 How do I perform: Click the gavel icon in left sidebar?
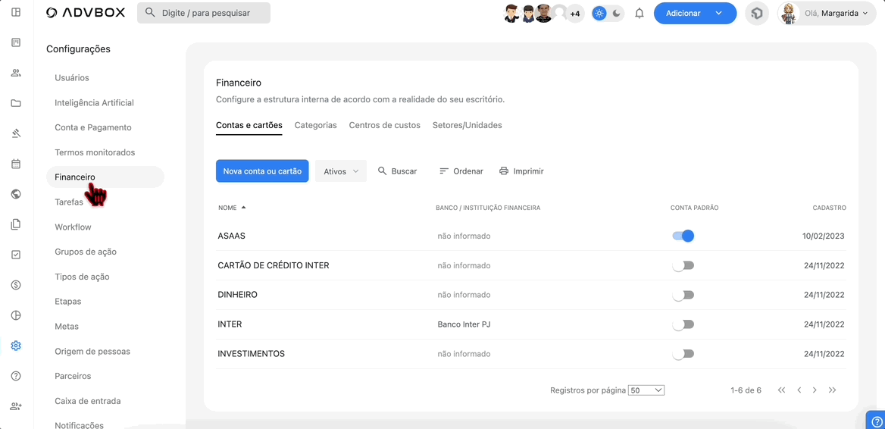pos(16,133)
